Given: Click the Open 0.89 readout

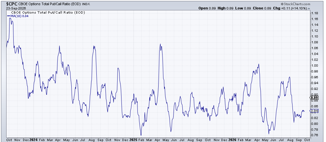Looking at the screenshot, I should pyautogui.click(x=207, y=8).
